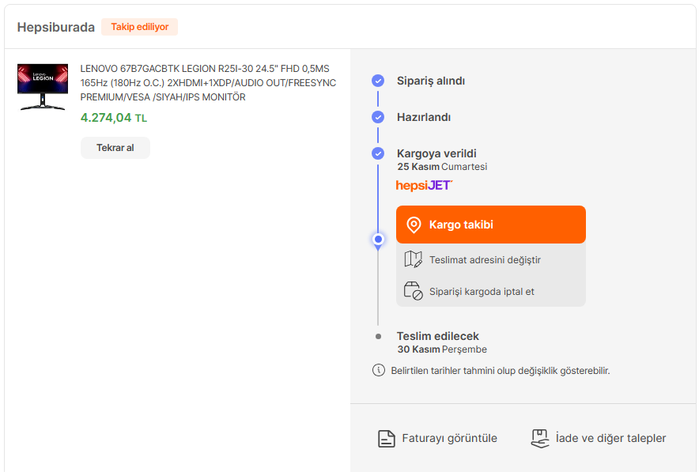The height and width of the screenshot is (472, 699).
Task: Click the invoice document icon
Action: (386, 438)
